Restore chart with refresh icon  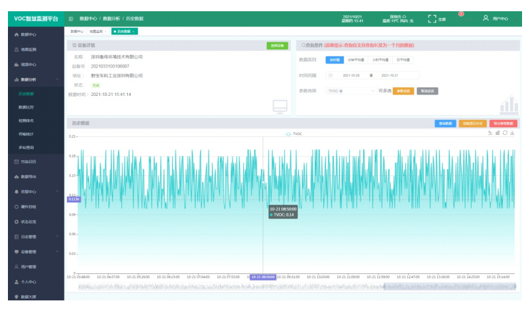coord(505,133)
